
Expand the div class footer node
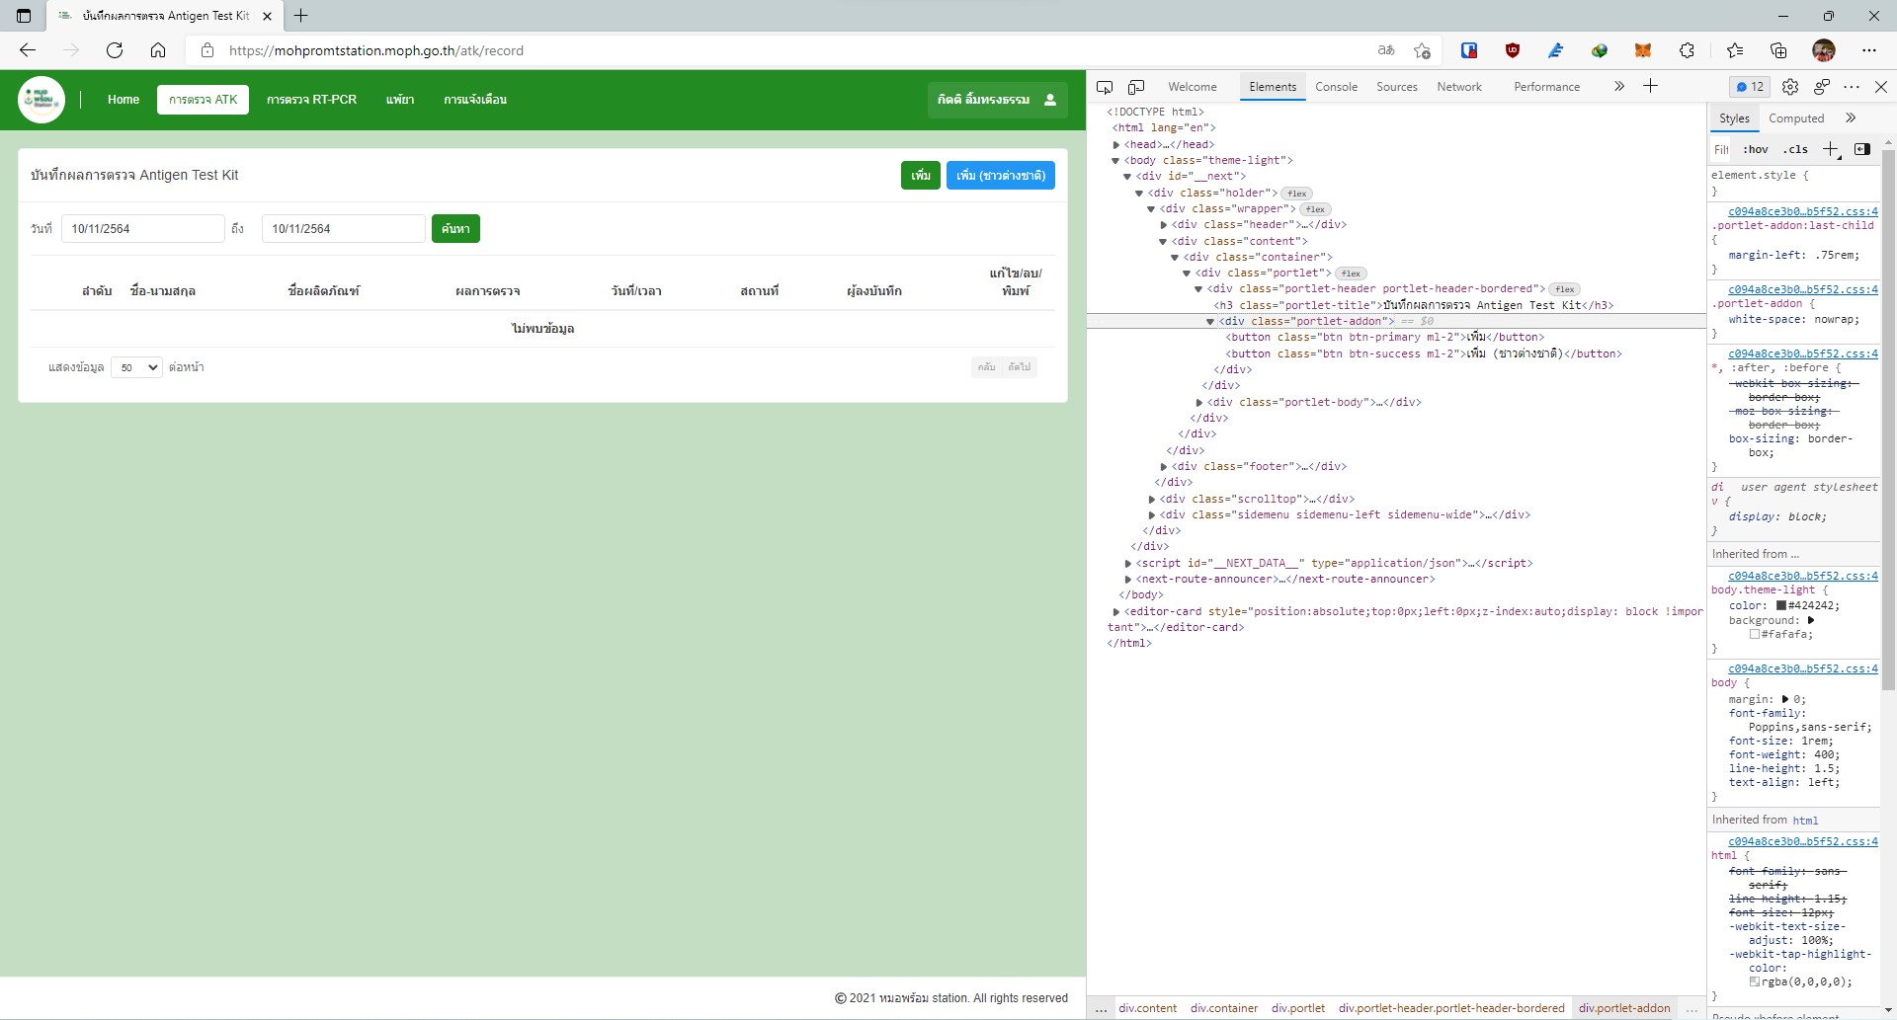1164,467
